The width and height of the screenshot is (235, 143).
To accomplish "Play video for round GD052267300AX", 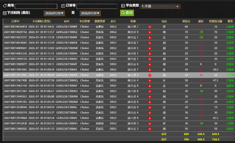I will (x=149, y=43).
